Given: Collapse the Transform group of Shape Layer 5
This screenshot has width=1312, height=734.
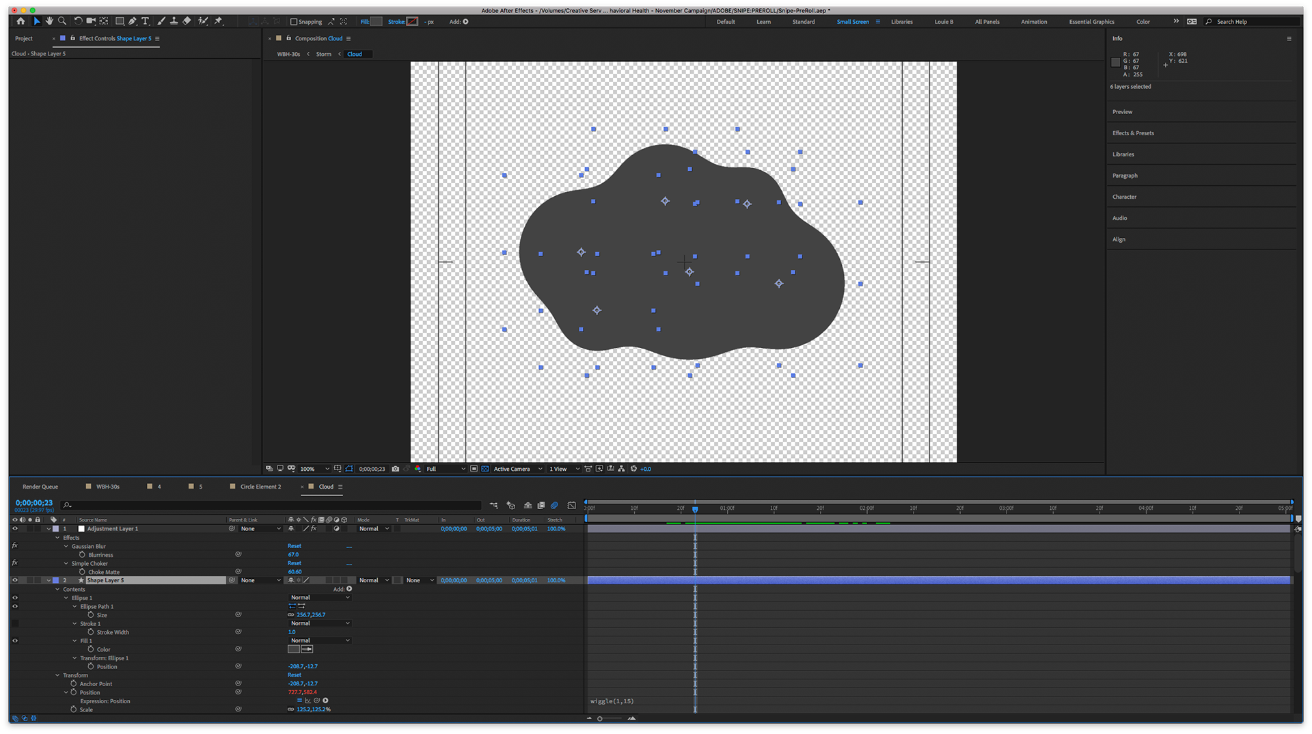Looking at the screenshot, I should tap(57, 675).
